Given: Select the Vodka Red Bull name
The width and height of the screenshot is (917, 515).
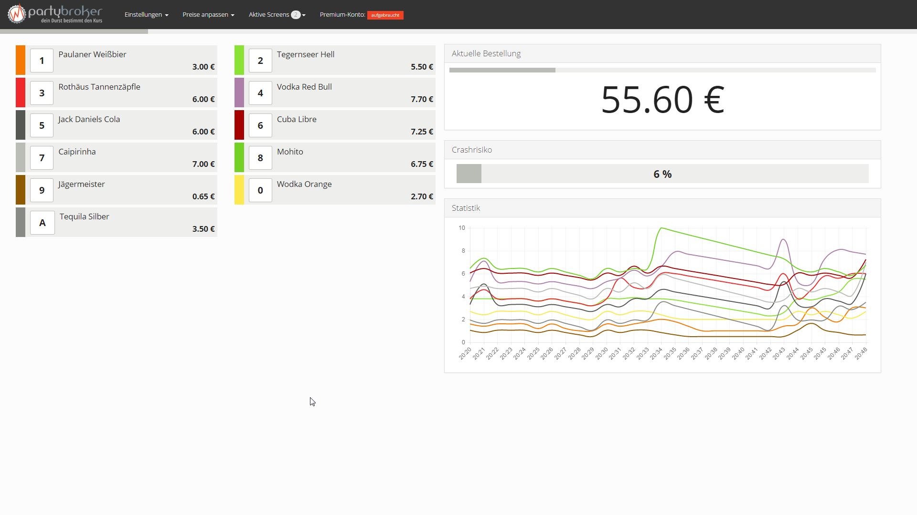Looking at the screenshot, I should point(304,87).
